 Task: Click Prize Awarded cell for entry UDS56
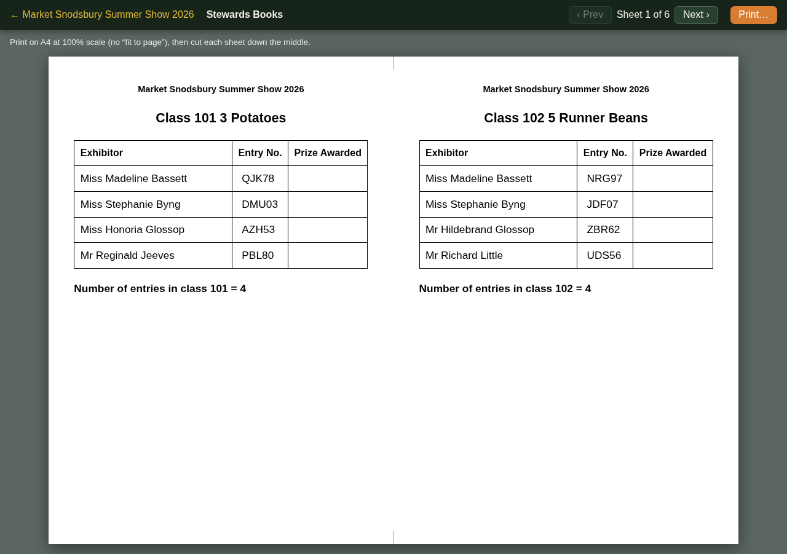pyautogui.click(x=673, y=256)
